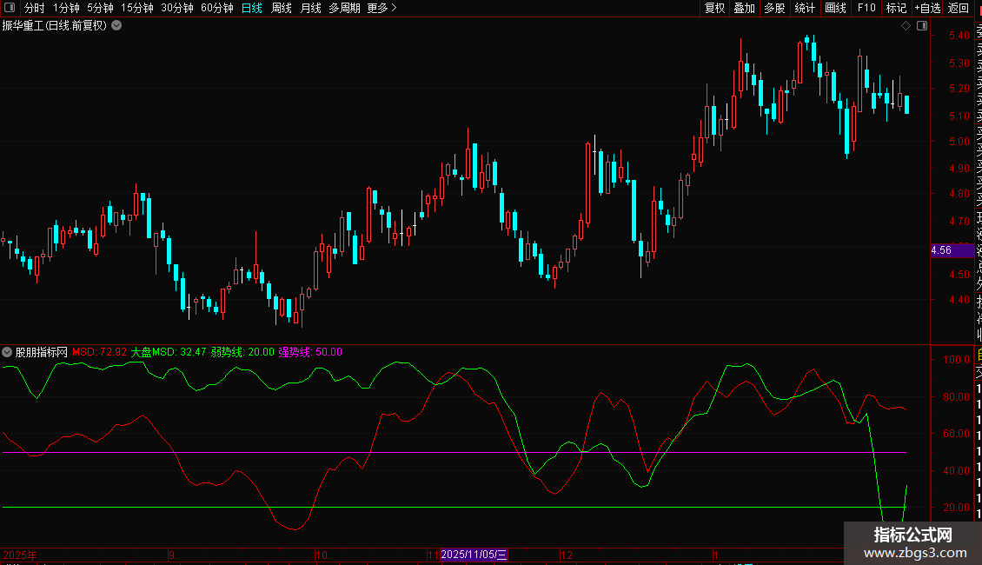Screen dimensions: 982x565
Task: Select the 1分钟 period tab
Action: 66,8
